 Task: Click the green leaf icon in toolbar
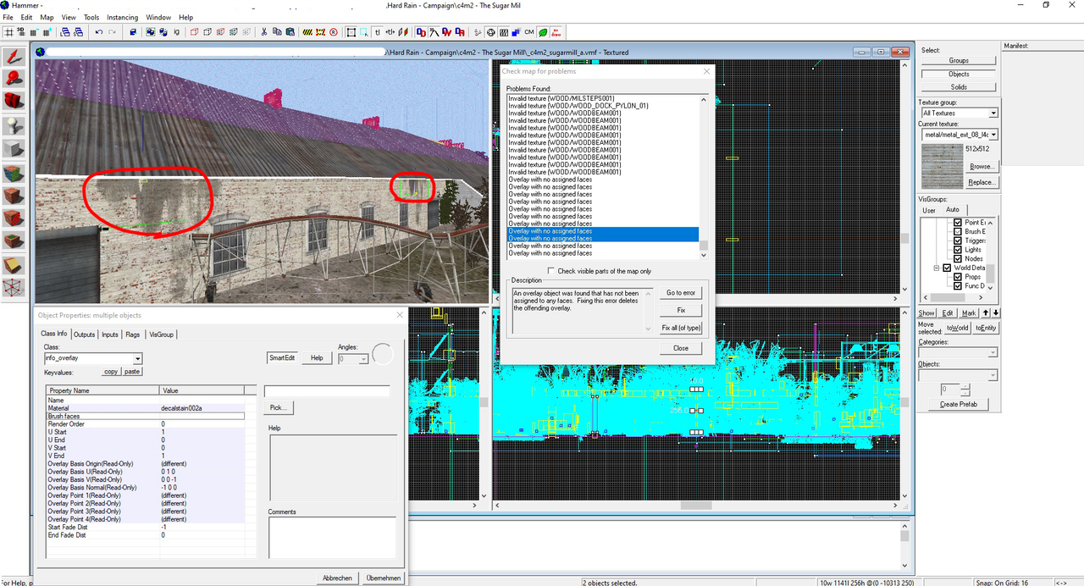(x=543, y=32)
